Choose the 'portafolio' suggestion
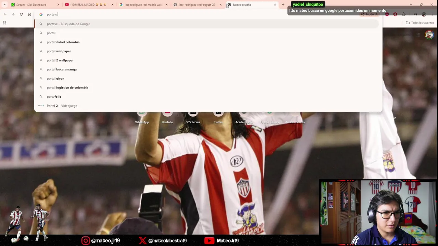The image size is (438, 246). [x=208, y=97]
